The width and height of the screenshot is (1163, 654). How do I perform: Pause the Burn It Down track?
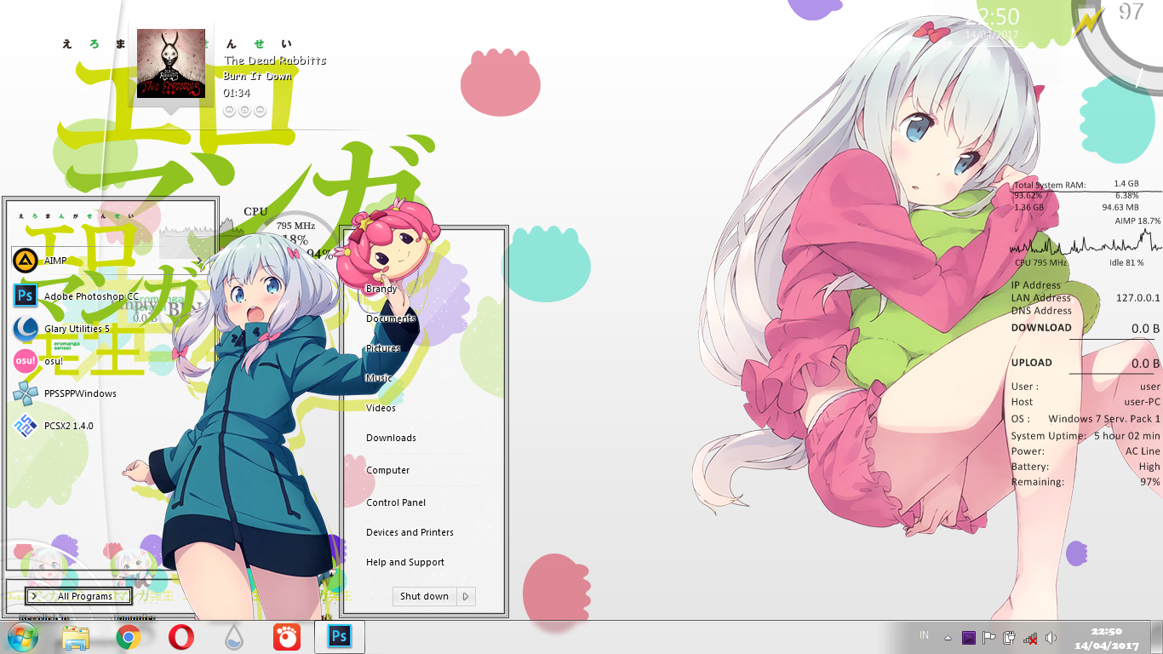(244, 111)
